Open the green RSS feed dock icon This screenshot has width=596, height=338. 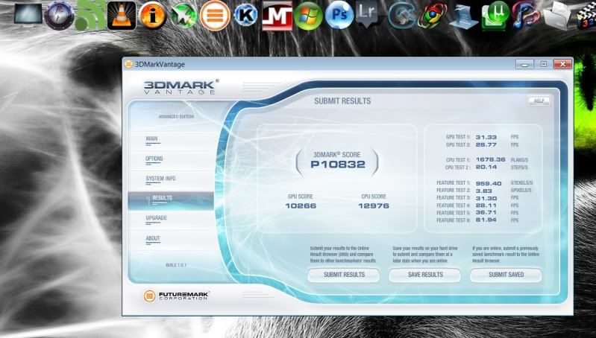[x=90, y=15]
